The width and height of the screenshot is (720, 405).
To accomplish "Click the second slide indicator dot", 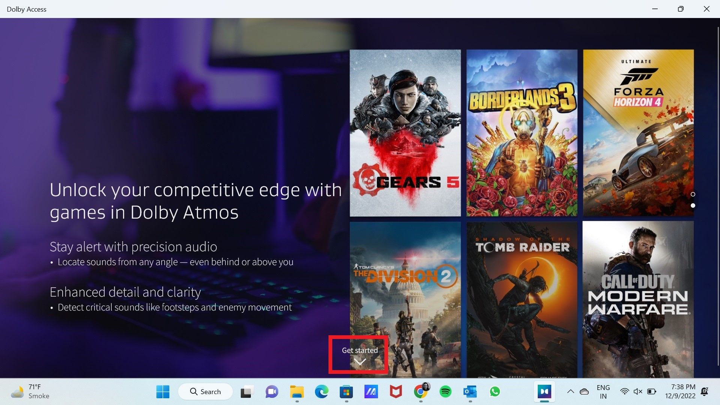I will tap(693, 205).
